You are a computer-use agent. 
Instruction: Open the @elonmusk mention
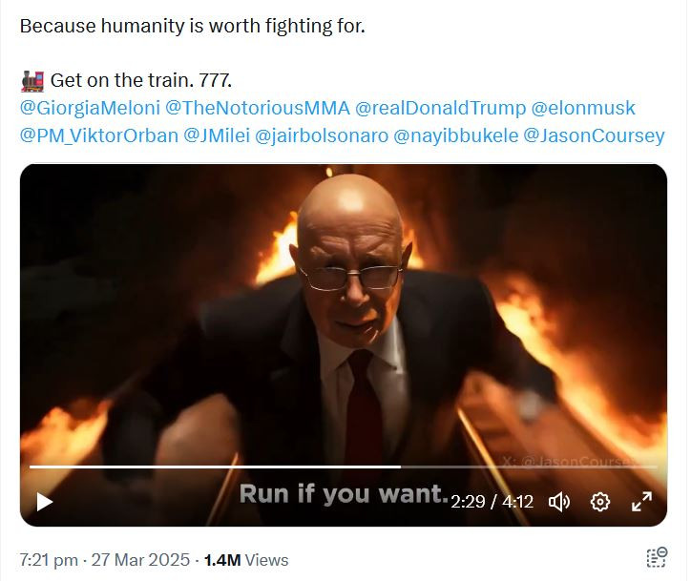coord(583,109)
